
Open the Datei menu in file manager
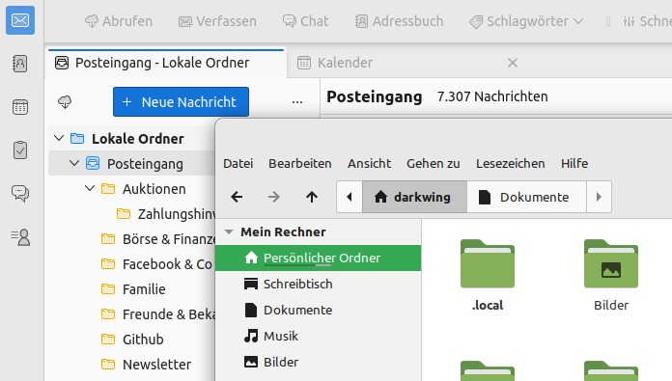pyautogui.click(x=238, y=163)
